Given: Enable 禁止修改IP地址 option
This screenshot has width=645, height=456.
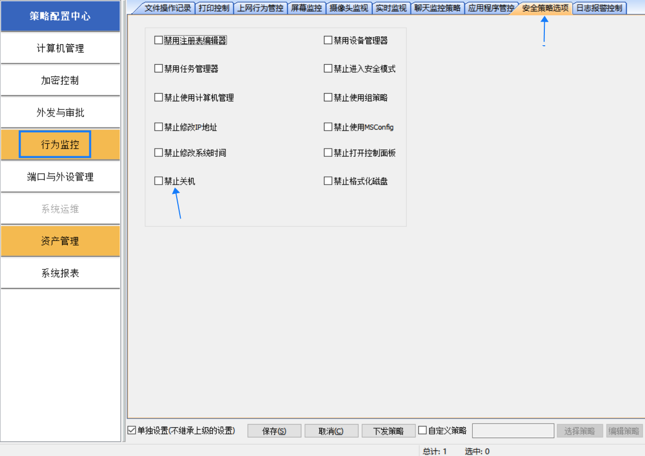Looking at the screenshot, I should [x=158, y=126].
